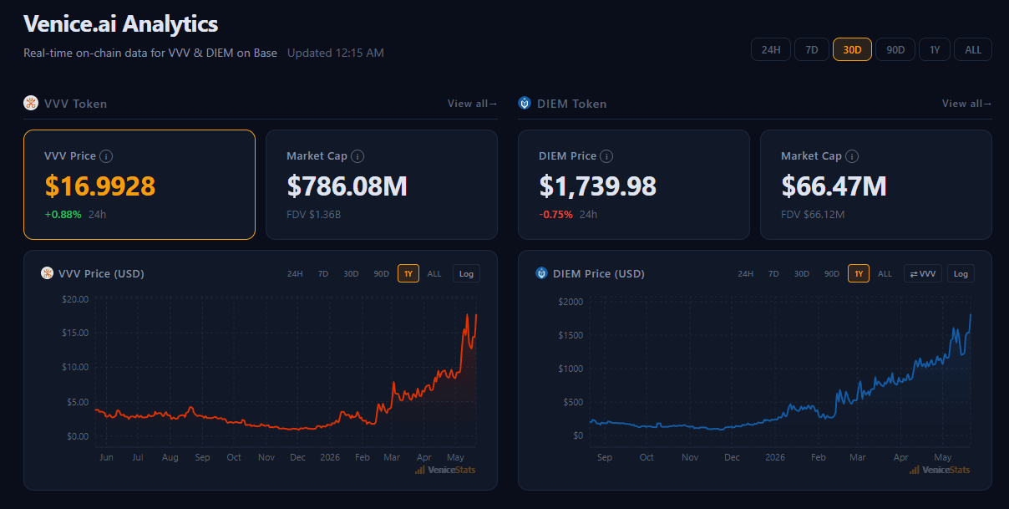
Task: Click the $1,739.98 DIEM price value
Action: 597,186
